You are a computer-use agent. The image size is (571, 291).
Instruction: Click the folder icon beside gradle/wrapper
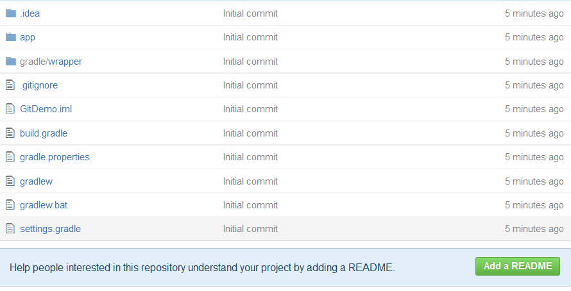click(10, 62)
